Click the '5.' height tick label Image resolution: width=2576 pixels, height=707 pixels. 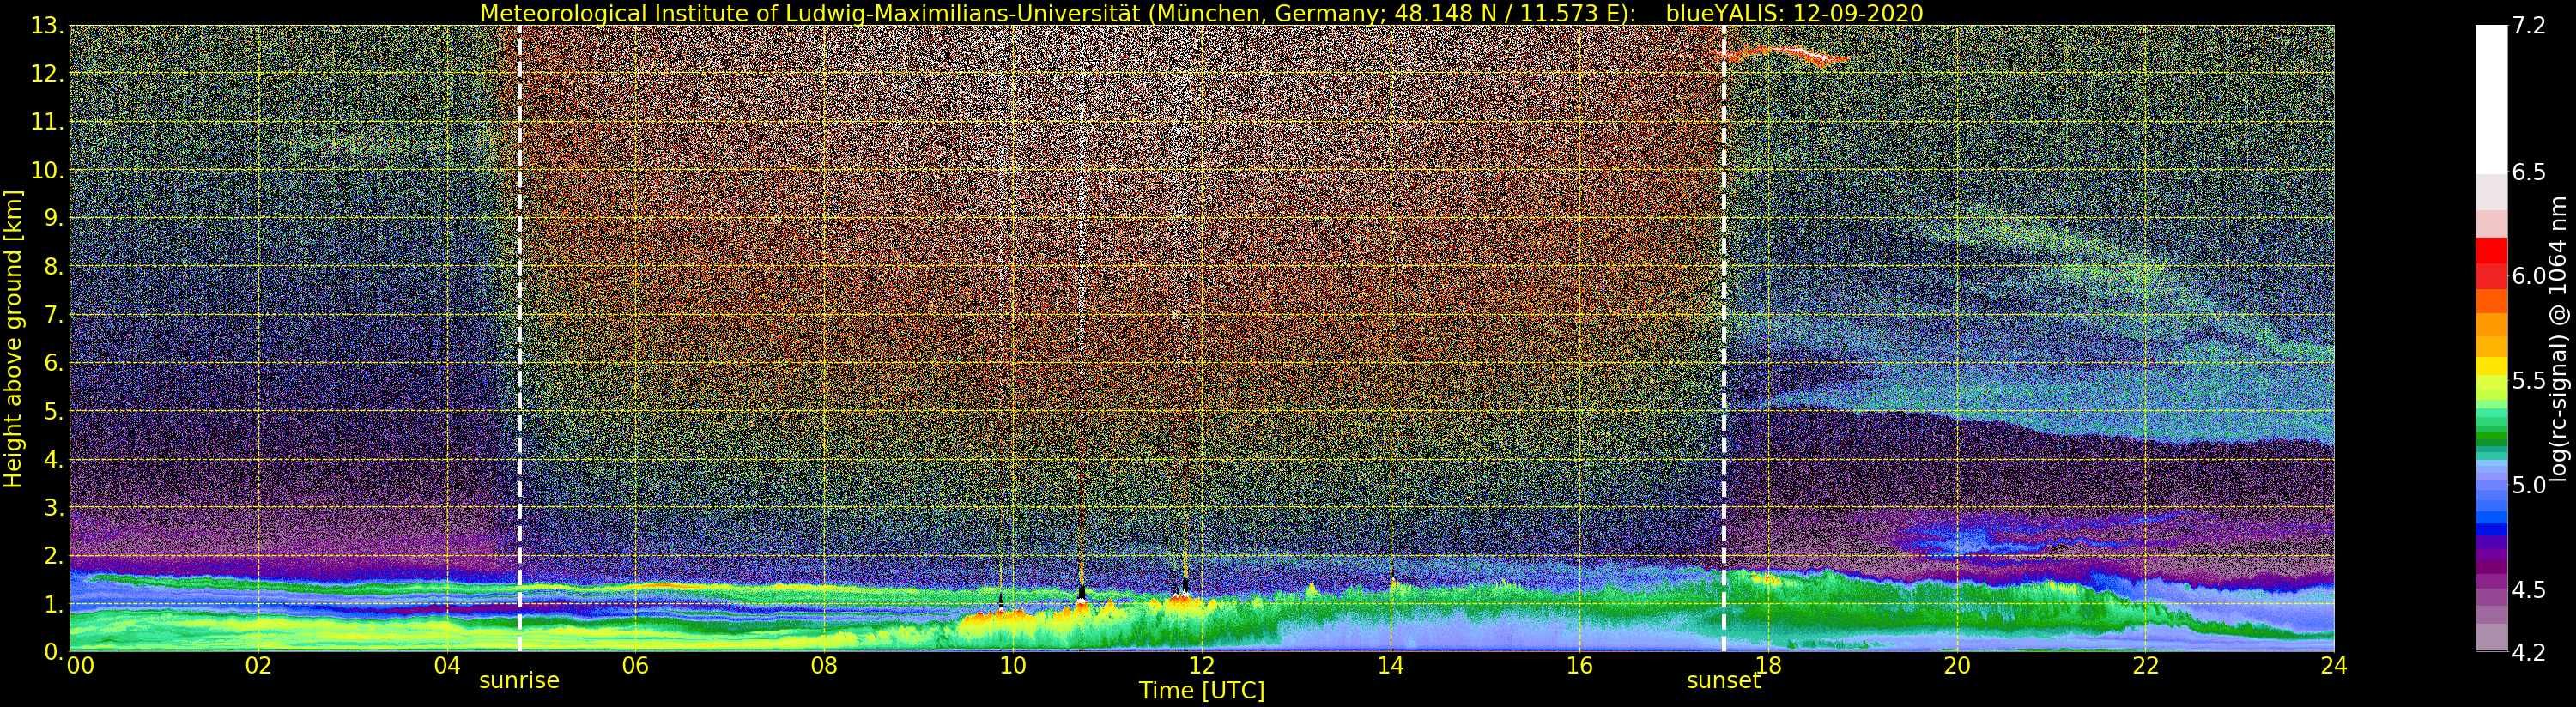(54, 411)
